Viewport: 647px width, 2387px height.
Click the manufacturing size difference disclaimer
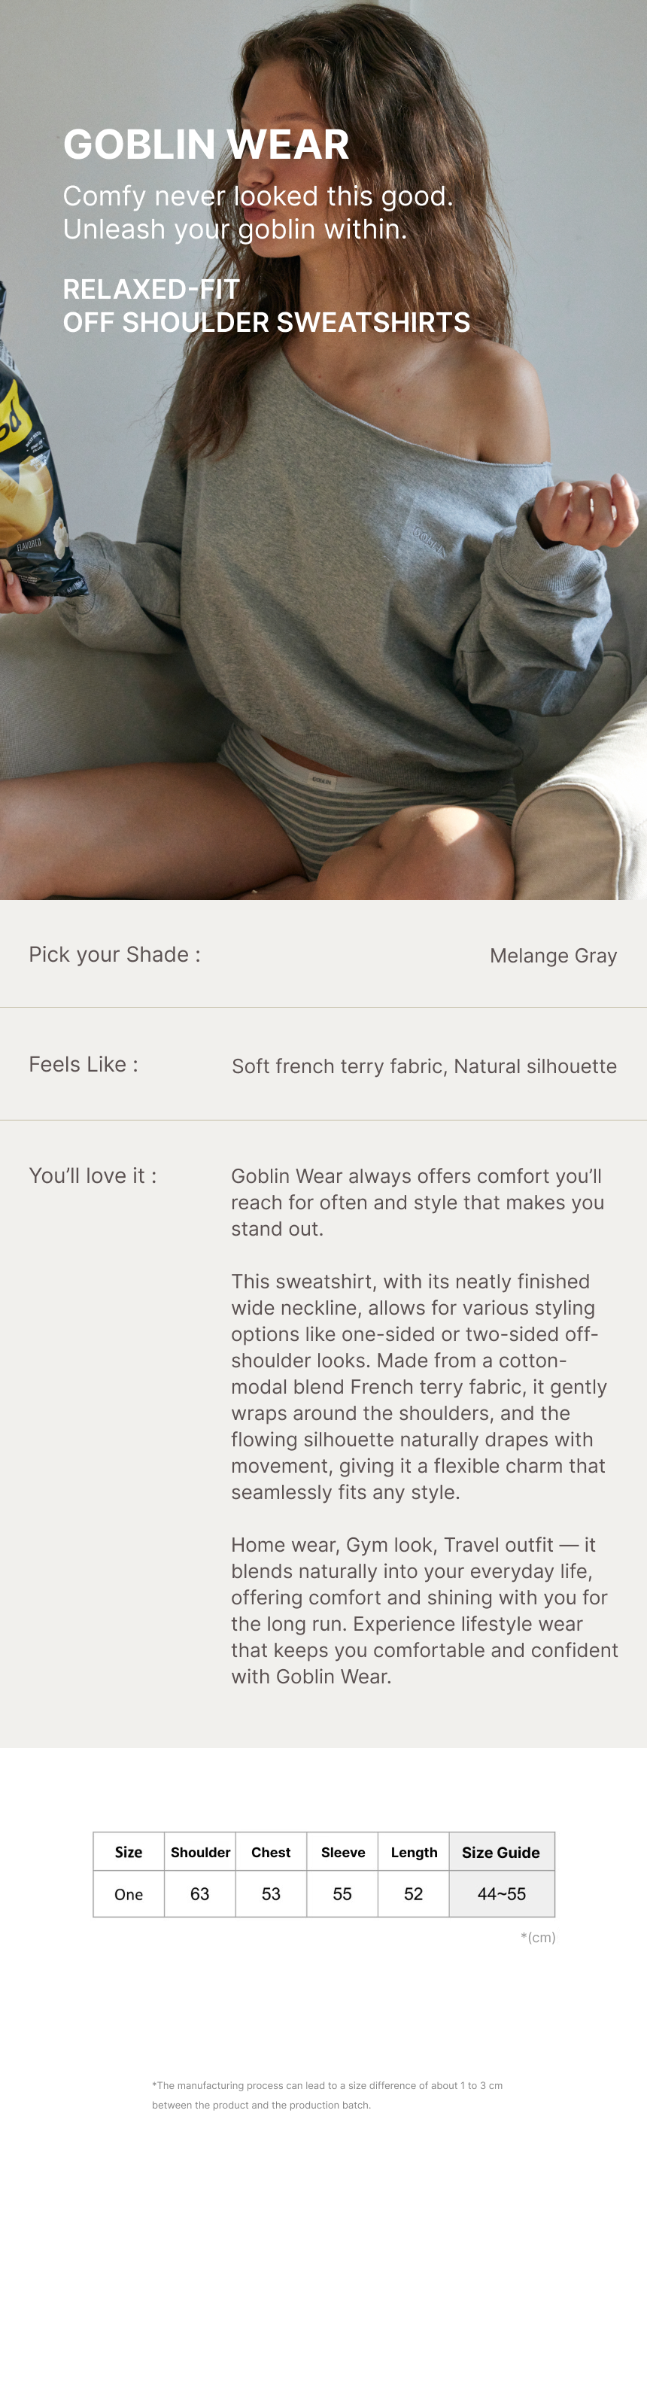[x=327, y=2095]
